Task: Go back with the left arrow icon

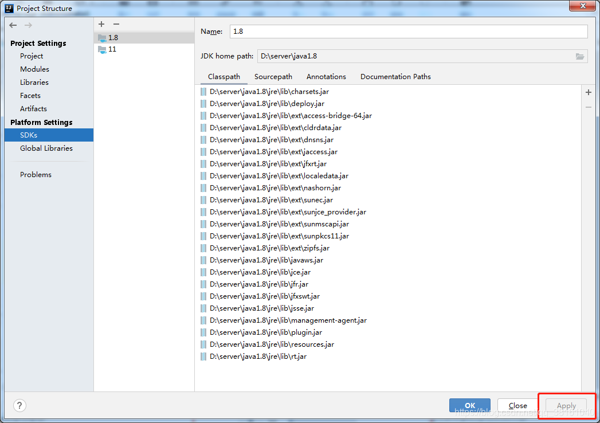Action: click(x=13, y=25)
